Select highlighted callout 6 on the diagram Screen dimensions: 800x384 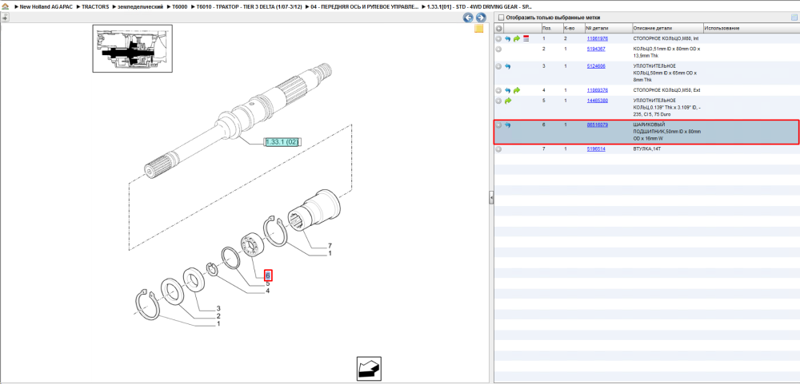click(268, 275)
